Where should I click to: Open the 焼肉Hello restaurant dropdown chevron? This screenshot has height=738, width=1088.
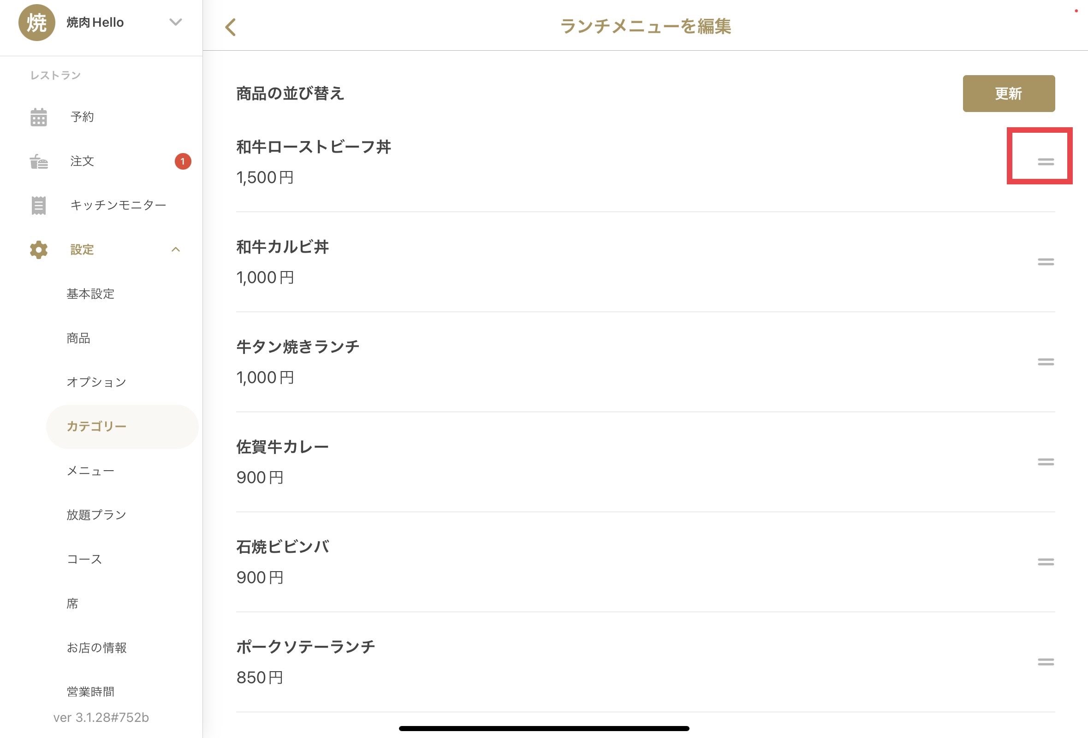(176, 22)
